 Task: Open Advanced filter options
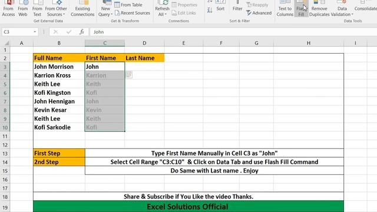pos(259,13)
